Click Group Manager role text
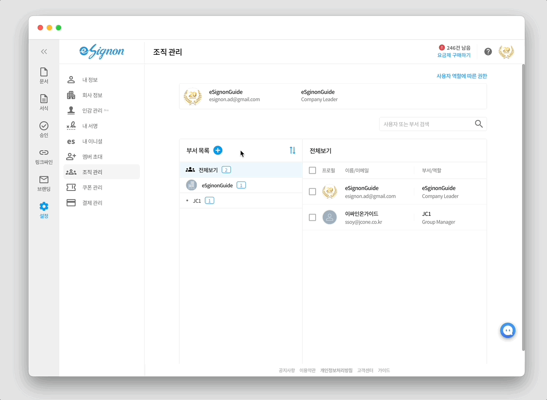Viewport: 547px width, 400px height. 438,222
